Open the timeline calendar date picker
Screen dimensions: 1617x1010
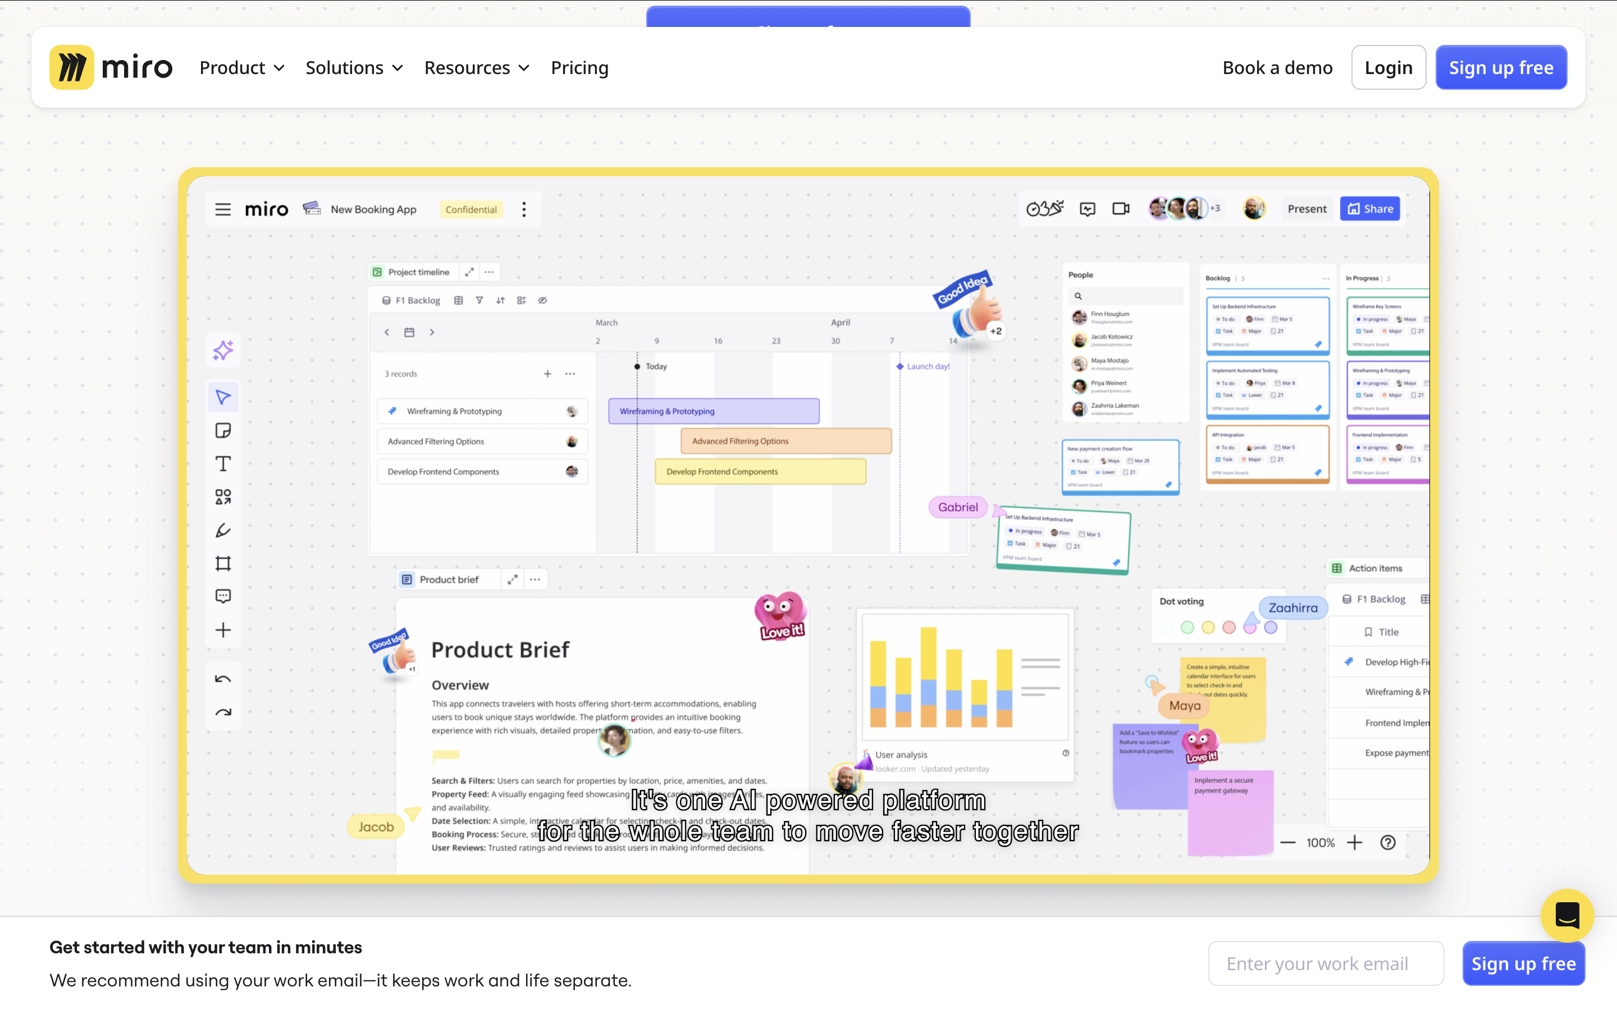410,332
